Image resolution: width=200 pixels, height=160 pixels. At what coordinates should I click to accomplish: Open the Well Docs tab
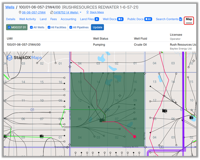pyautogui.click(x=109, y=19)
